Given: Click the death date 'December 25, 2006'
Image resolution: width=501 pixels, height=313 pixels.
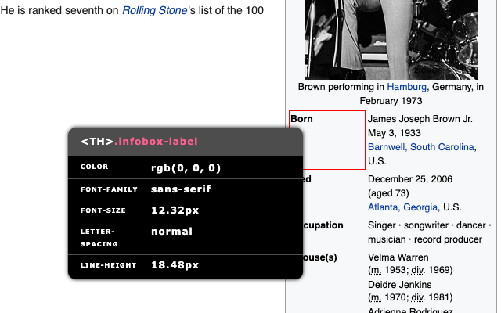Looking at the screenshot, I should click(x=410, y=179).
